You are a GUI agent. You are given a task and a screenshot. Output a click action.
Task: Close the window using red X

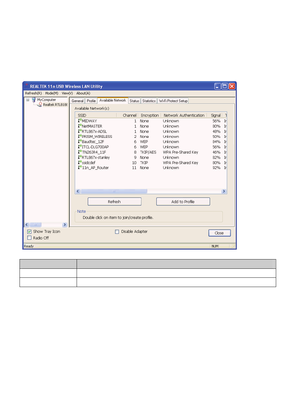point(232,86)
